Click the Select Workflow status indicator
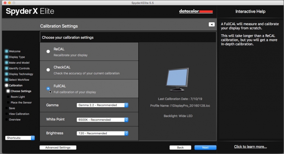This screenshot has height=154, width=284. coord(6,80)
